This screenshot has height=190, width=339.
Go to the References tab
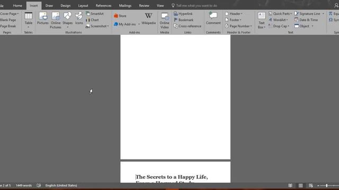(x=103, y=6)
